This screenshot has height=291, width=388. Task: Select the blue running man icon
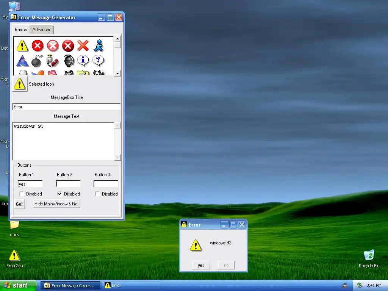(x=99, y=46)
